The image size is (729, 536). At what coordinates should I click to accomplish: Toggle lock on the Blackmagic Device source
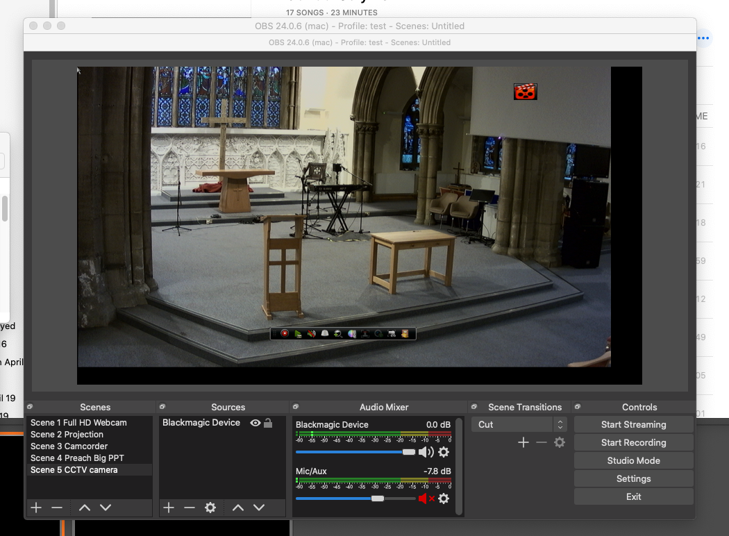pos(268,423)
